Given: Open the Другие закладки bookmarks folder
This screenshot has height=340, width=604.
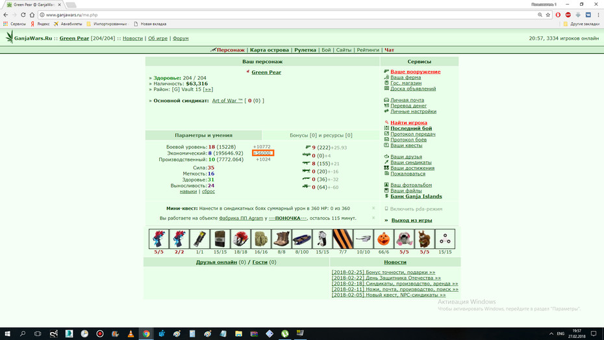Looking at the screenshot, I should pyautogui.click(x=581, y=24).
